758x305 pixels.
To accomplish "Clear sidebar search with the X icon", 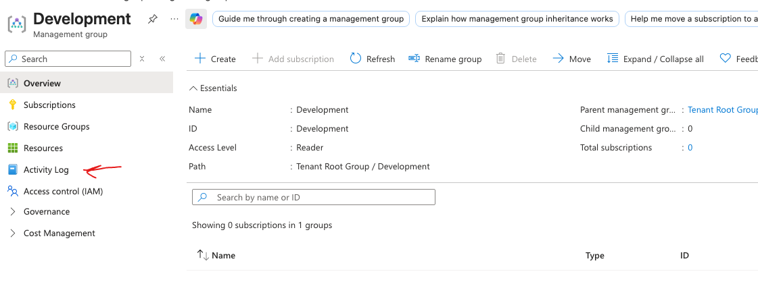I will click(x=142, y=59).
